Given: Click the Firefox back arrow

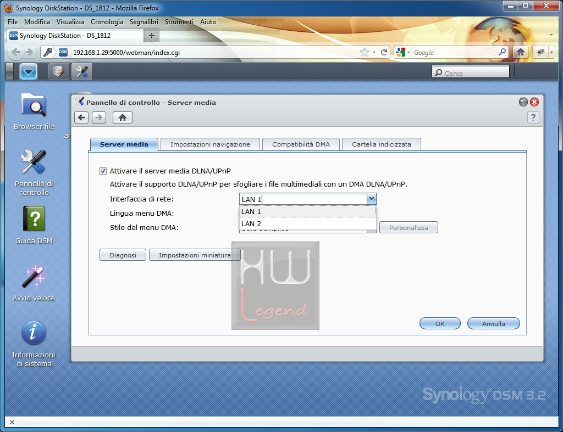Looking at the screenshot, I should click(15, 52).
